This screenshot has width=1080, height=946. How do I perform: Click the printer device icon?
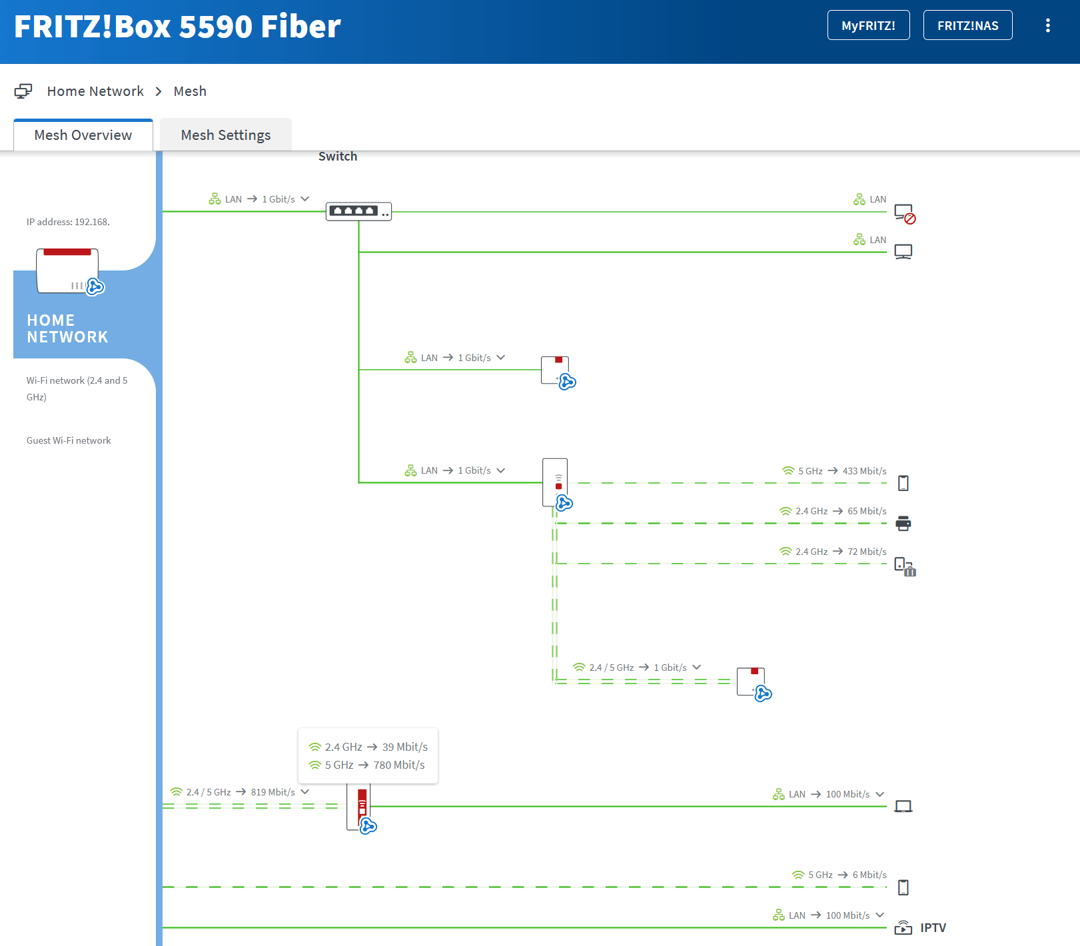click(903, 523)
